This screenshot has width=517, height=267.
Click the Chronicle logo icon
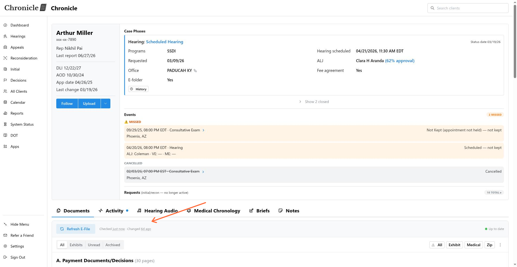(x=43, y=8)
